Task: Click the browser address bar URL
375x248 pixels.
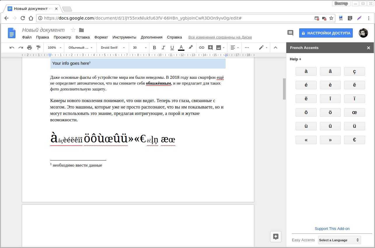Action: [143, 18]
